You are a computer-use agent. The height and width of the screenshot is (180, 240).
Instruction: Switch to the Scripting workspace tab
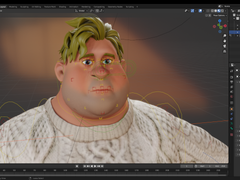tap(130, 6)
